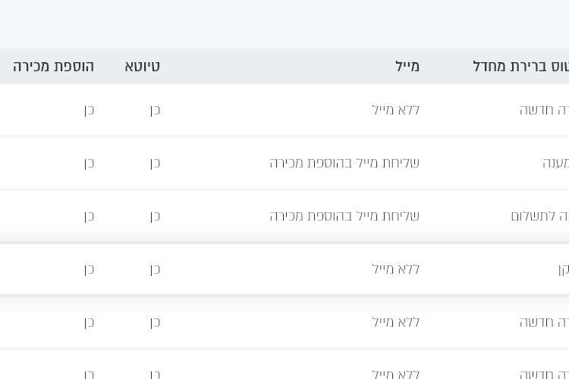Click the ברירת מחדל column header
This screenshot has width=569, height=379.
[x=520, y=67]
